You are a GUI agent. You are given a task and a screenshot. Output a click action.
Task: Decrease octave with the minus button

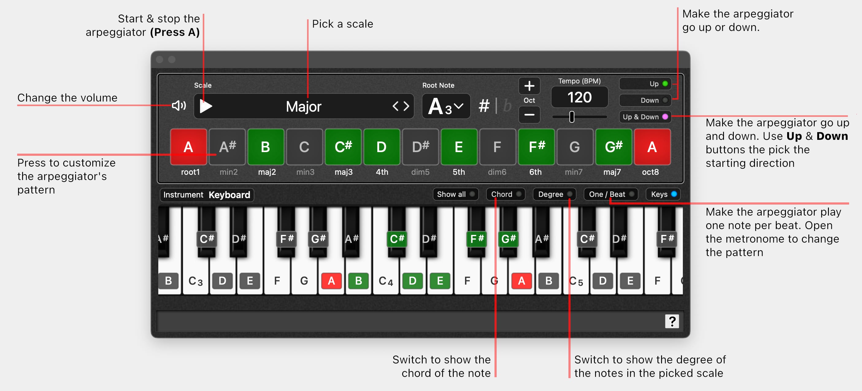pyautogui.click(x=529, y=114)
